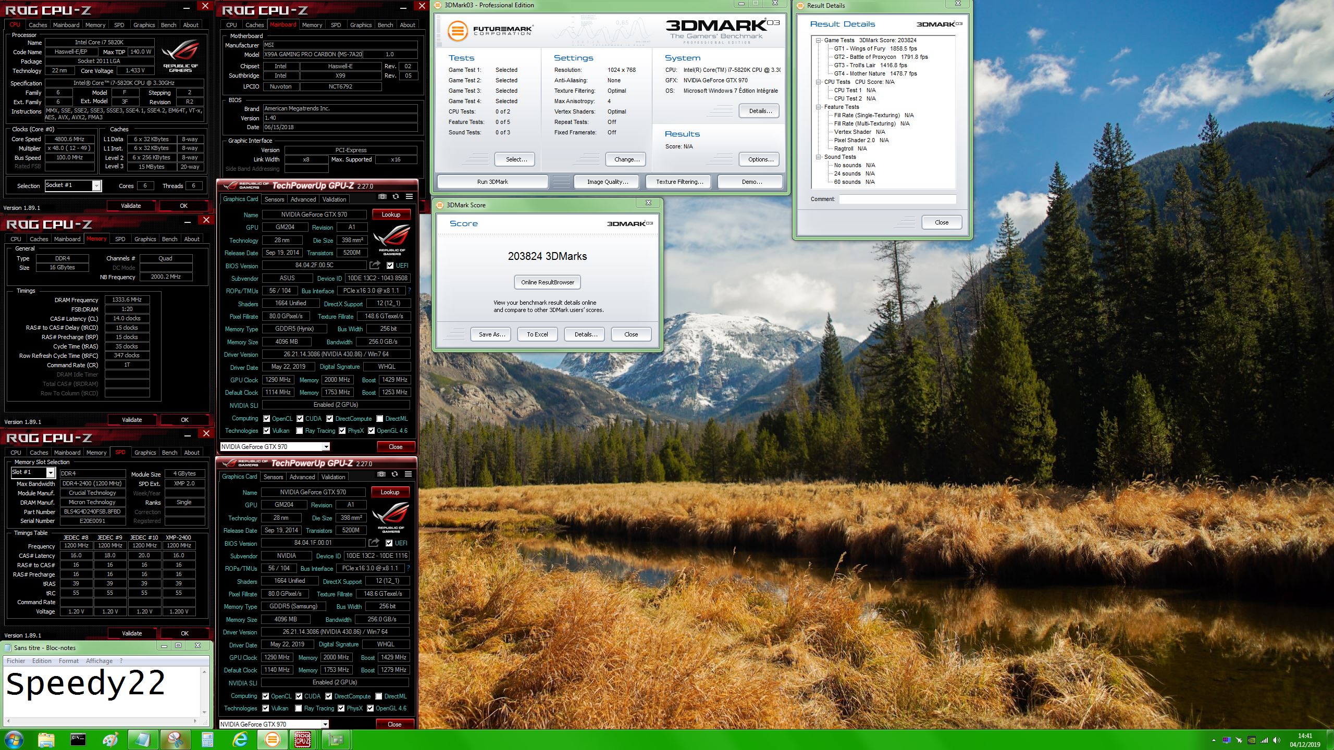1334x750 pixels.
Task: Toggle DirectML checkbox in top GPU-Z
Action: pos(380,418)
